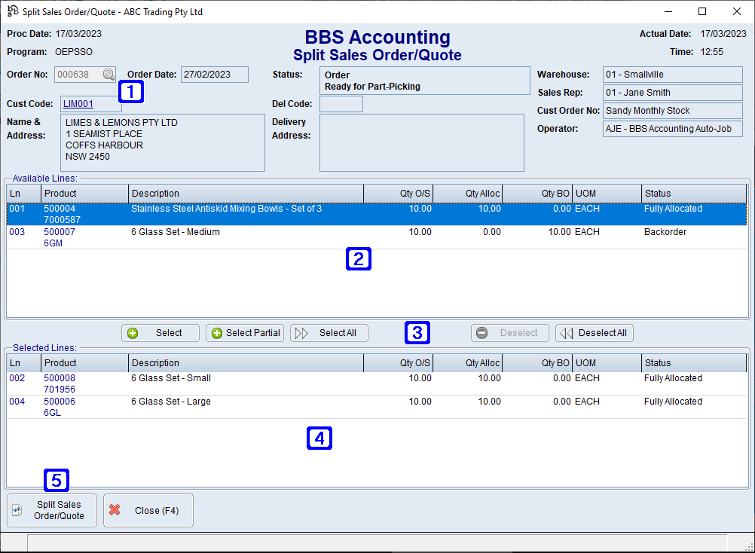Viewport: 755px width, 553px height.
Task: Select backorder line 003 Glass Set Medium
Action: coord(226,237)
